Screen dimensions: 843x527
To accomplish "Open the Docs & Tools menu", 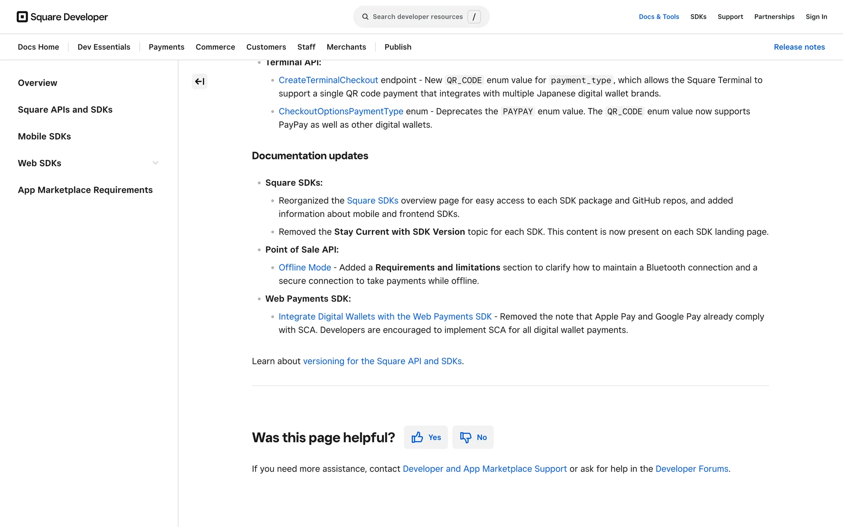I will pyautogui.click(x=659, y=17).
